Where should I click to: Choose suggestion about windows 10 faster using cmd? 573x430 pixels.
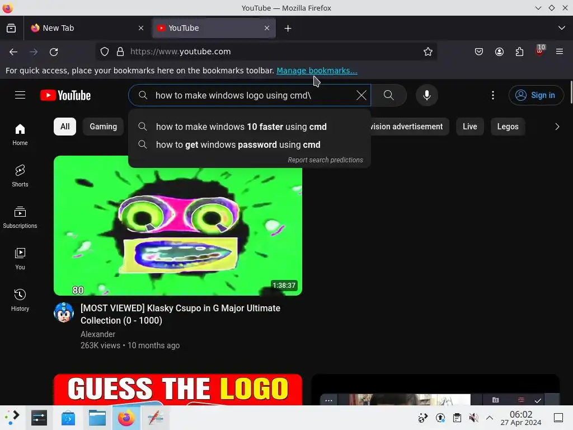249,127
